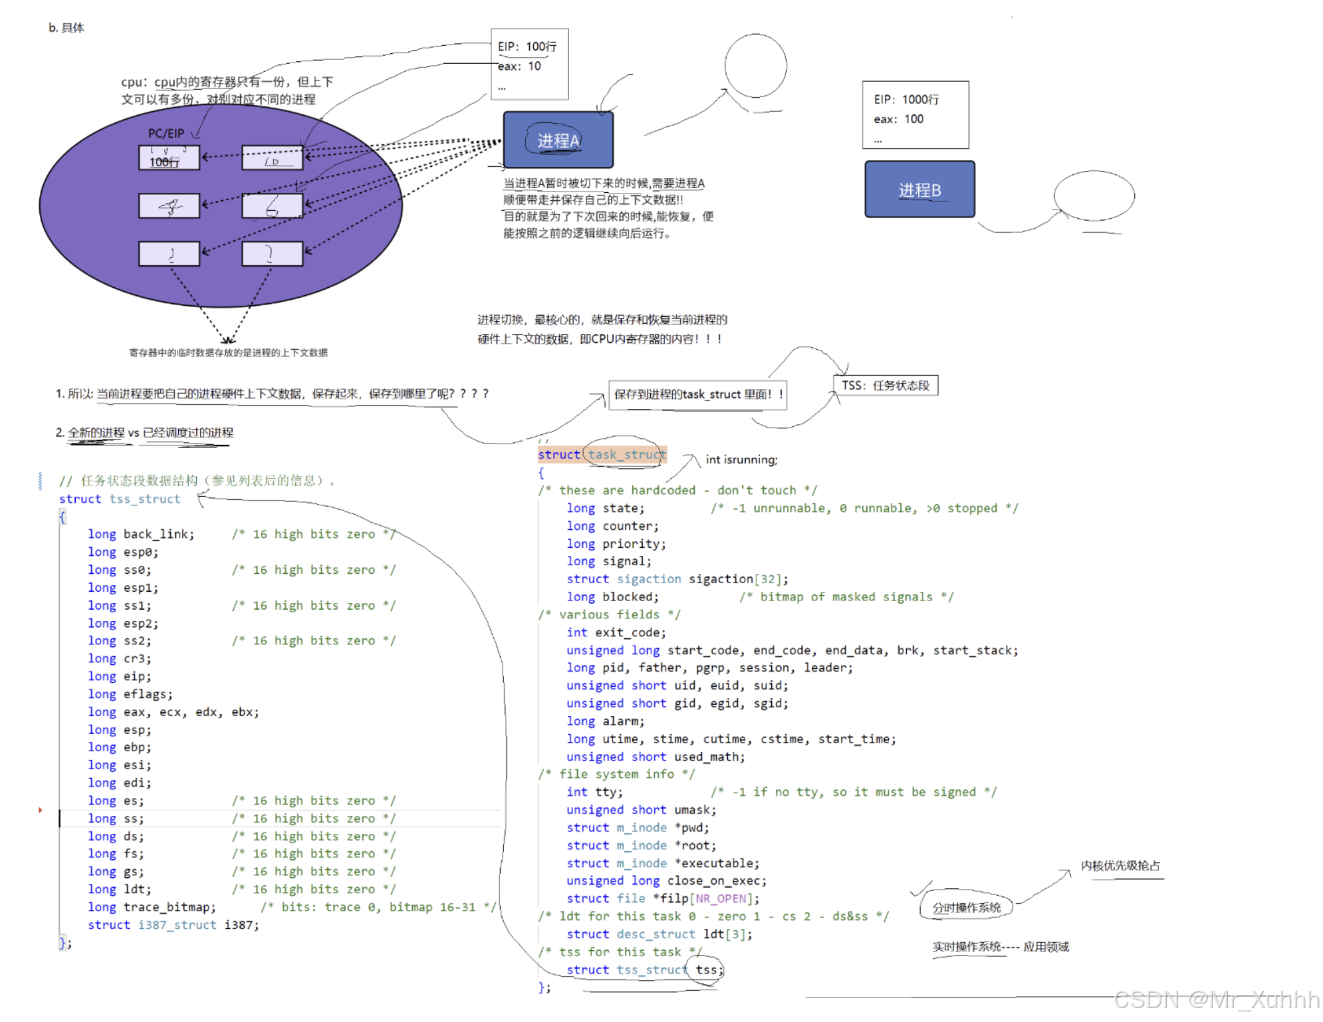Click the line 'unsigned long close_on_exec;'
Image resolution: width=1323 pixels, height=1022 pixels.
click(x=666, y=881)
